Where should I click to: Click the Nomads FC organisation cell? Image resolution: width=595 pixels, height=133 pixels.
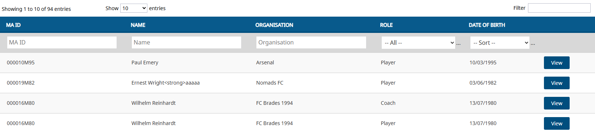[270, 83]
